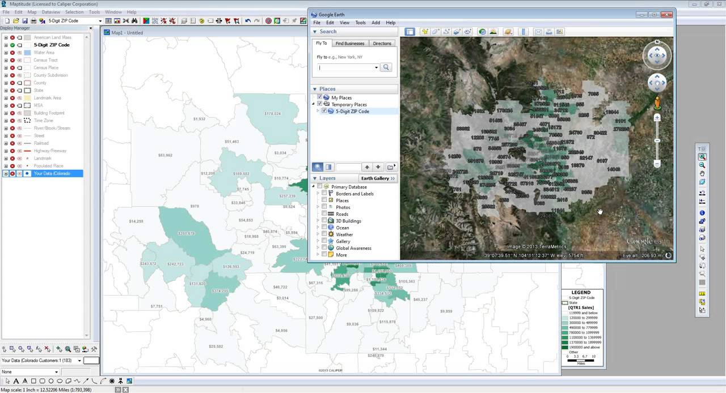This screenshot has height=393, width=726.
Task: Toggle visibility of 5-Digit ZIP Code layer
Action: [12, 45]
